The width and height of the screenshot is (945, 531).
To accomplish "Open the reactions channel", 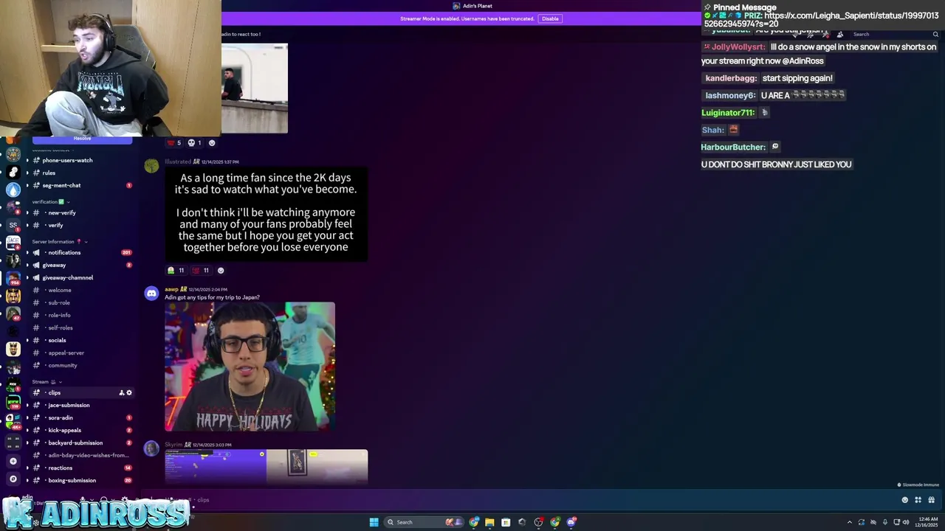I will point(81,468).
